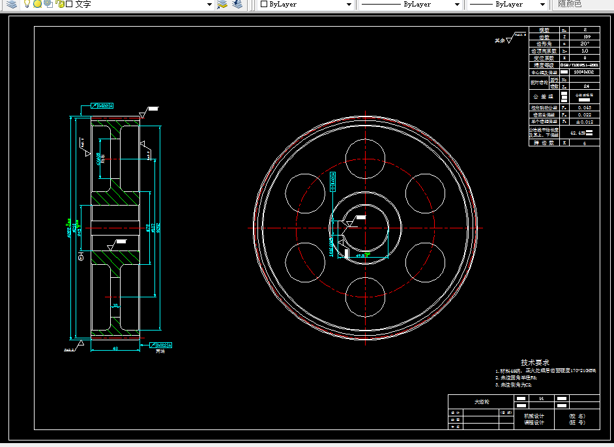Toggle the layer freeze sun icon
614x447 pixels.
coord(37,5)
